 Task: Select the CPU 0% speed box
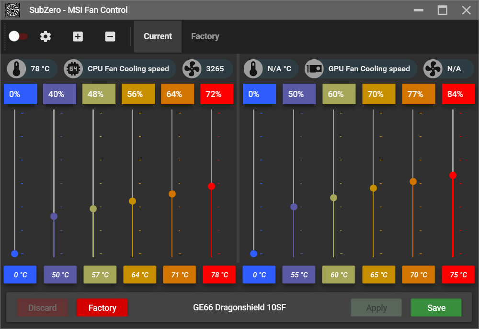[20, 94]
